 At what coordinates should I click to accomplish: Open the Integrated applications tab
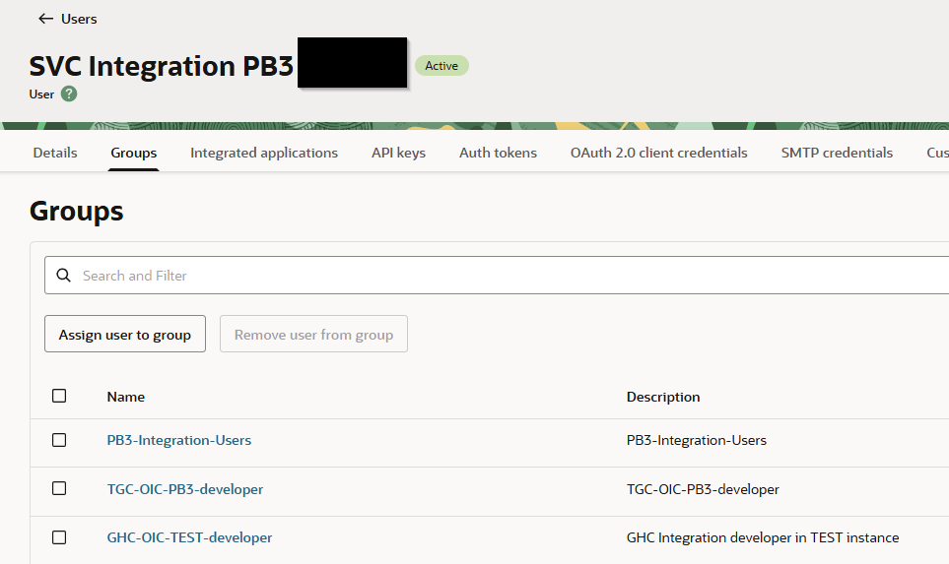click(x=264, y=153)
